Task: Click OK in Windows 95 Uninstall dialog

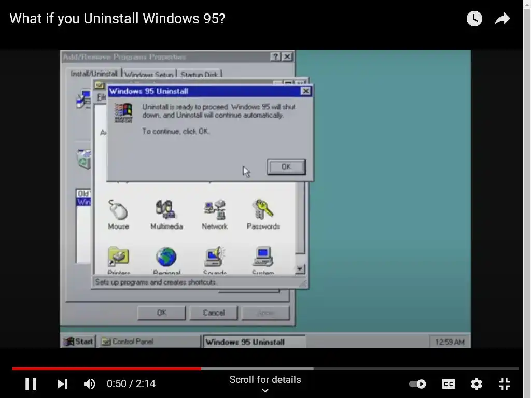Action: pos(286,167)
